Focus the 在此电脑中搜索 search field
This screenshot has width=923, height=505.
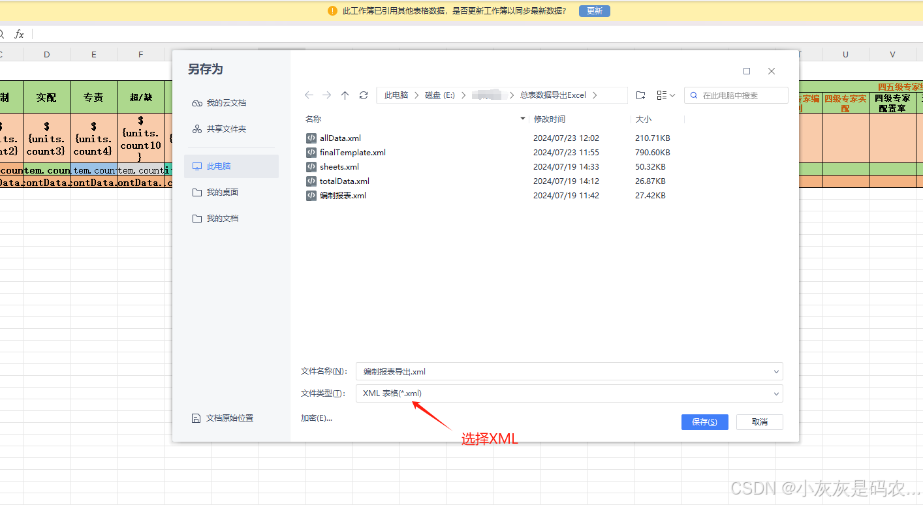tap(736, 95)
